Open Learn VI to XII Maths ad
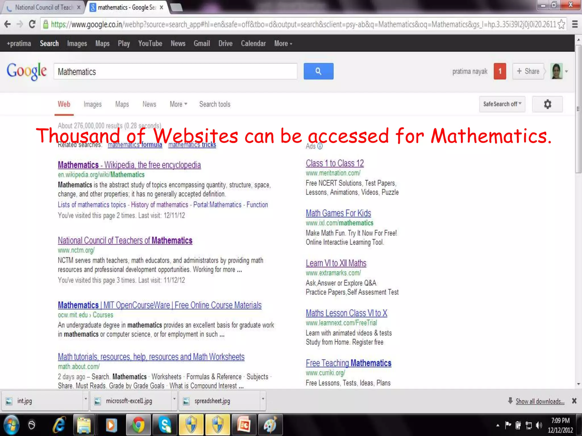The width and height of the screenshot is (582, 436). (x=336, y=263)
